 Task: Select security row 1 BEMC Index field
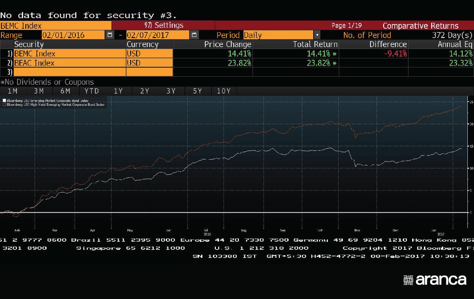70,54
